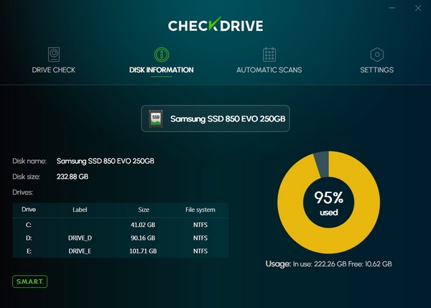Switch to DISK INFORMATION tab label
Screen dimensions: 431x308
(x=162, y=70)
